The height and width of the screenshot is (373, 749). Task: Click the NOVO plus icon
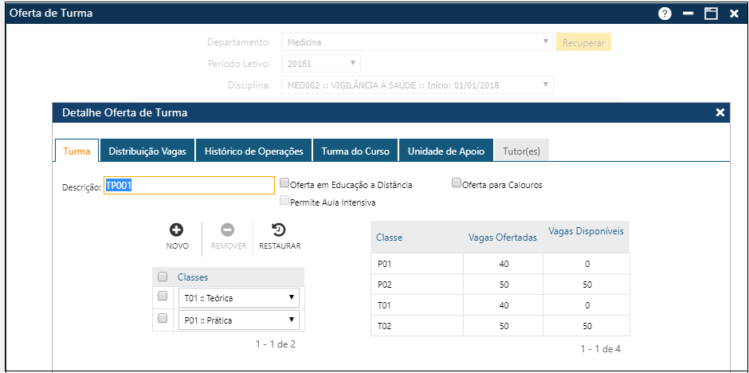(177, 230)
